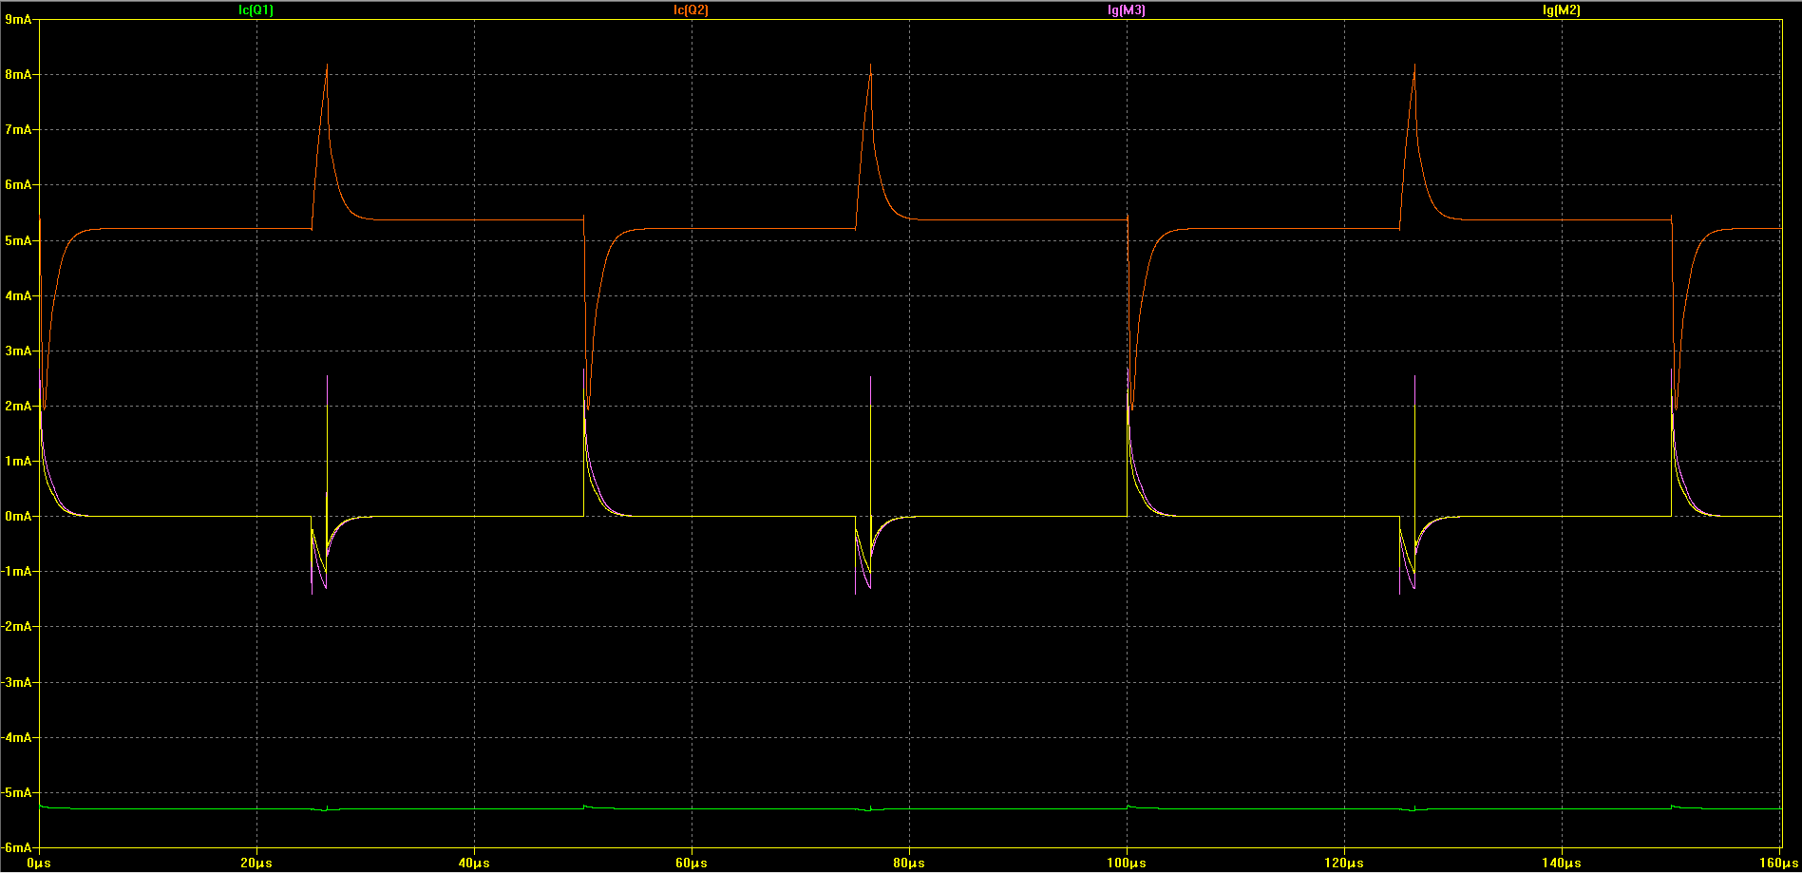Select the Ig(M2) trace label
1802x873 pixels.
coord(1563,10)
